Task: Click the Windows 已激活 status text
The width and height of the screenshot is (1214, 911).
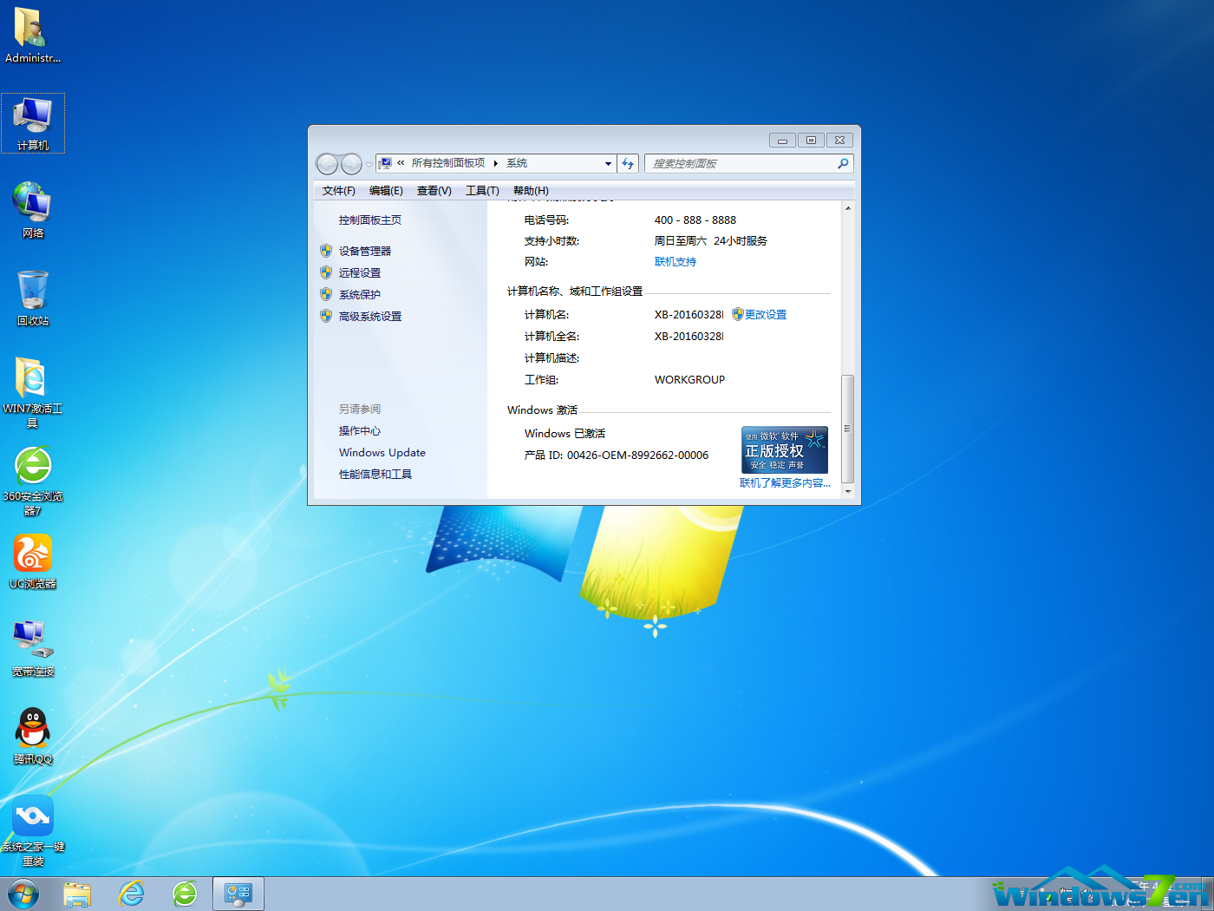Action: 565,434
